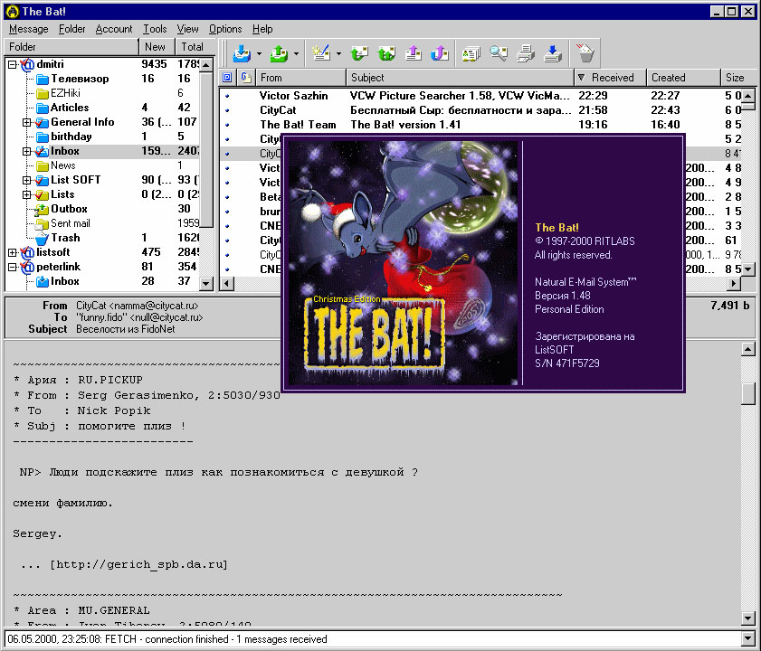
Task: Open the Get new mail dropdown arrow
Action: 259,53
